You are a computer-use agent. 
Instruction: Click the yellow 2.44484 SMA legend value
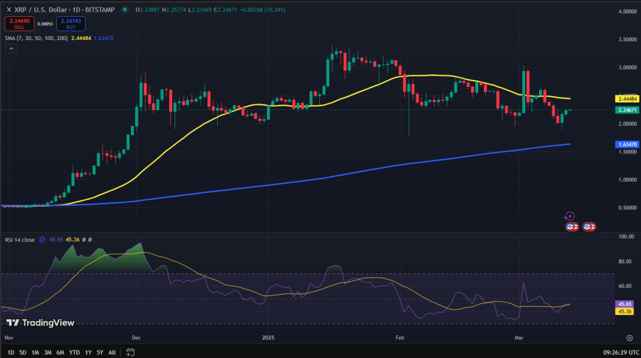point(81,38)
